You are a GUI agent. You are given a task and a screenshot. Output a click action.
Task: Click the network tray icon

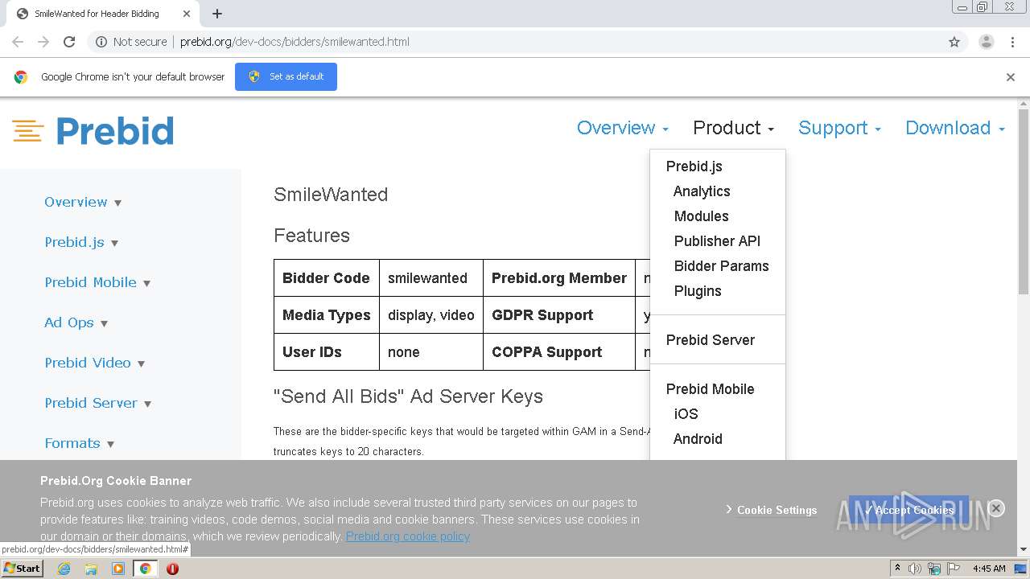pos(934,569)
